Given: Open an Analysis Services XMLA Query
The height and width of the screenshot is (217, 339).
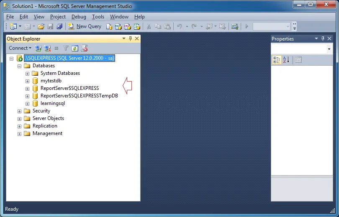Looking at the screenshot, I should coord(137,27).
